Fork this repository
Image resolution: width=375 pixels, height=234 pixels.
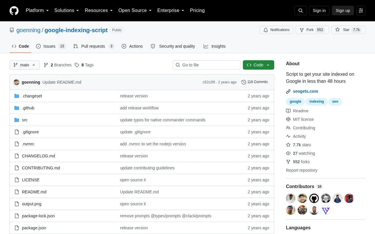click(312, 30)
